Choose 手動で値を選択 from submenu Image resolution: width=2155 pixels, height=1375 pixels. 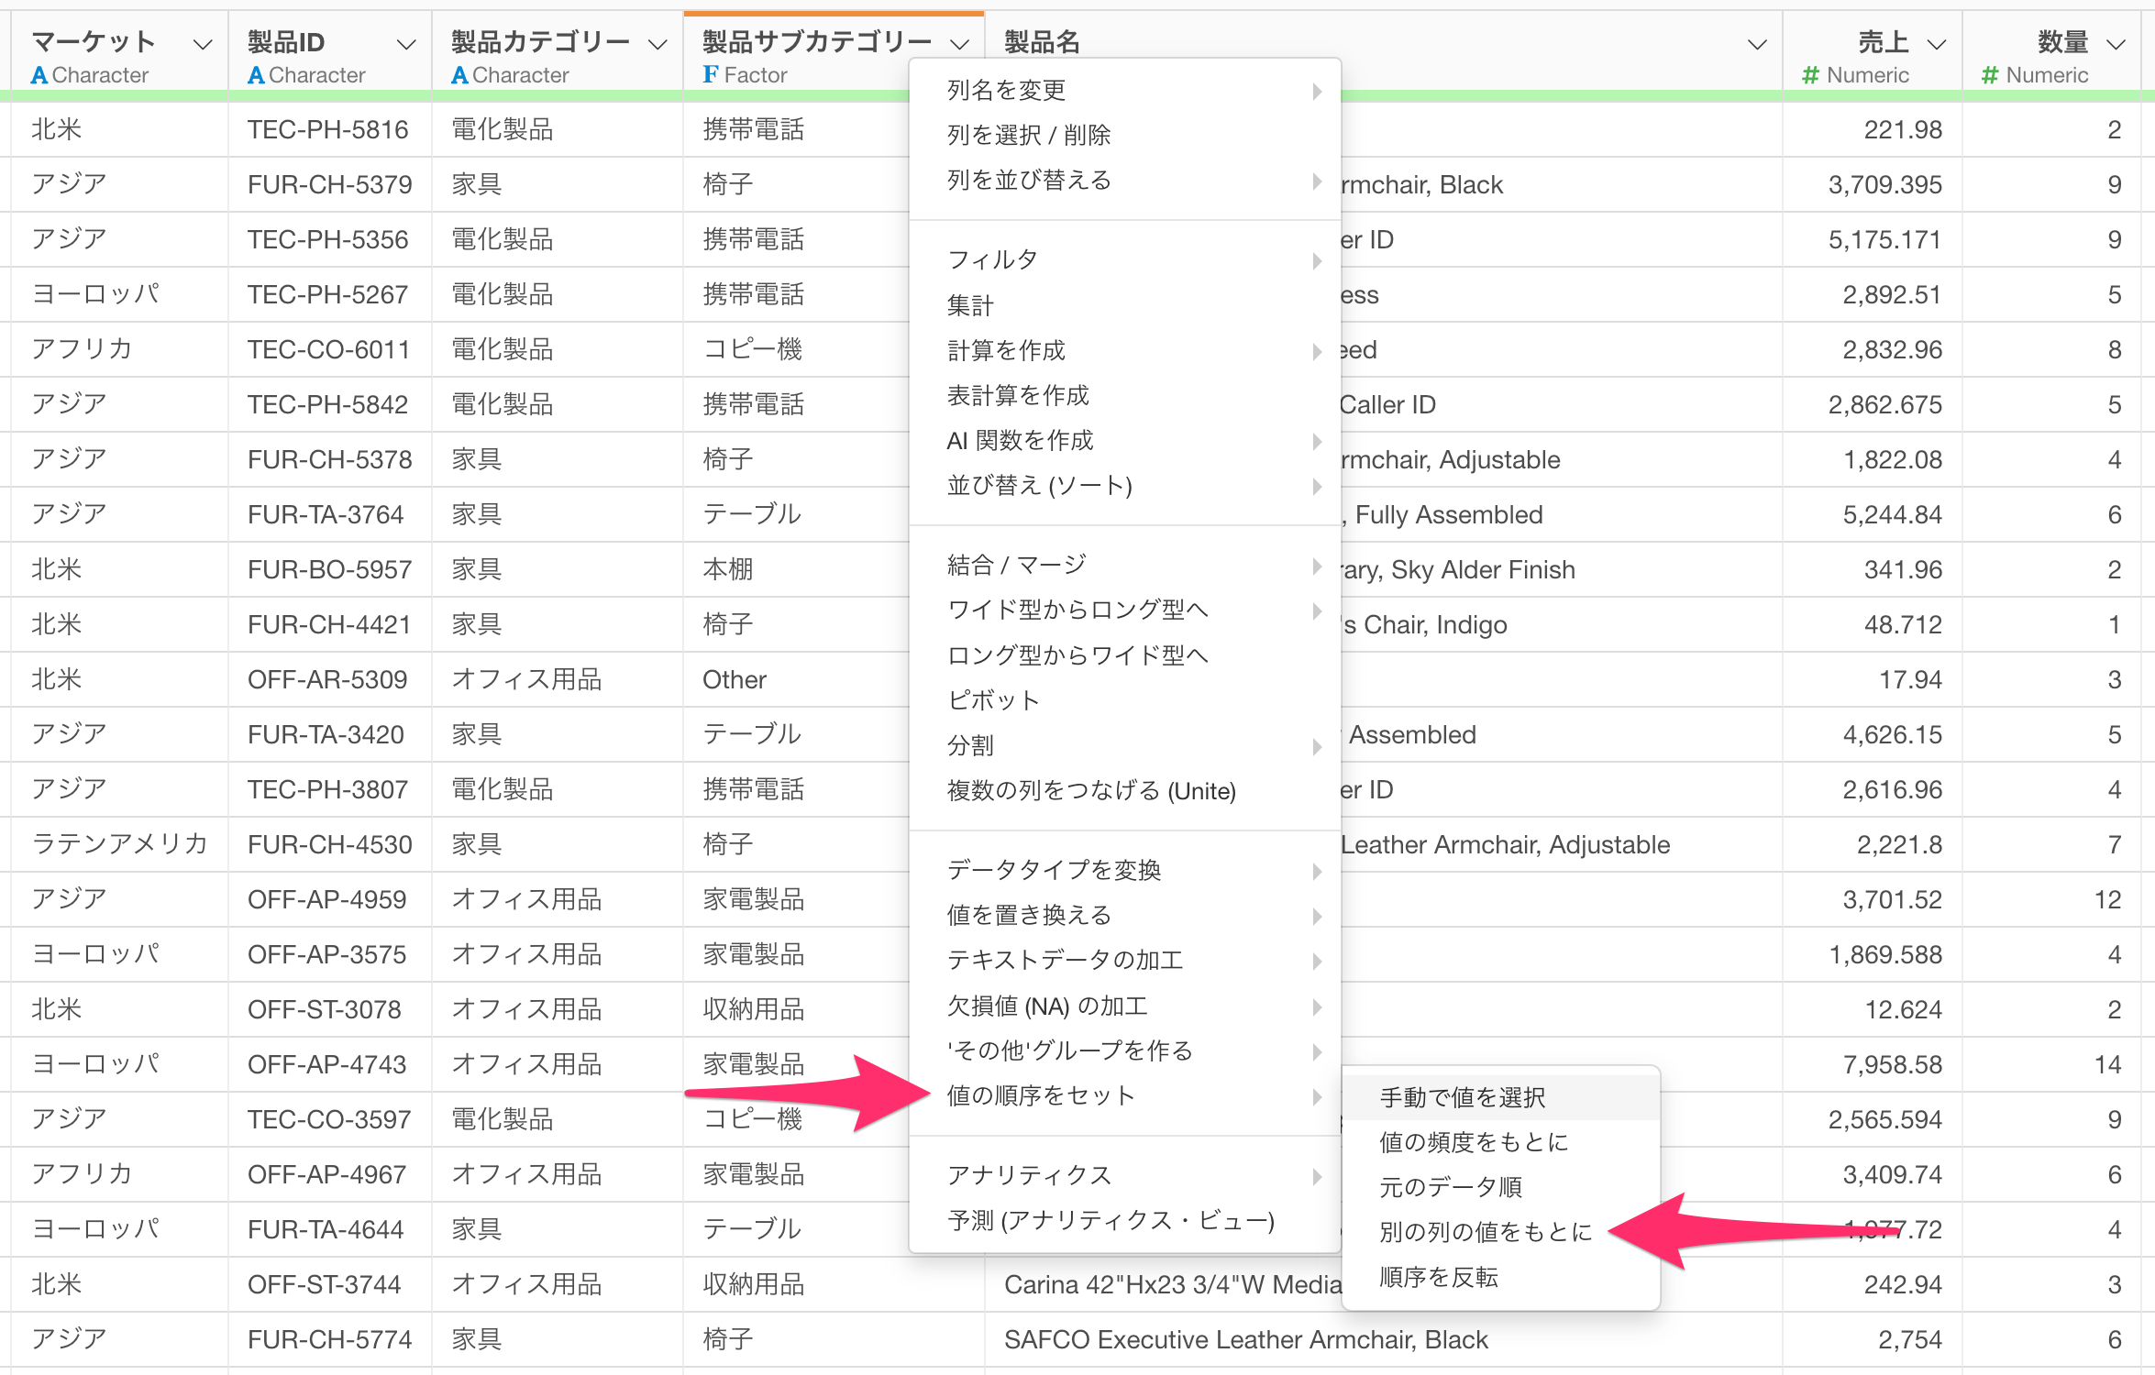1462,1097
